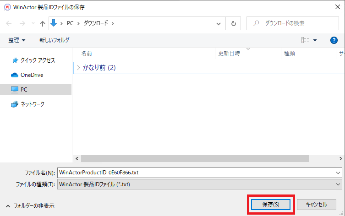Close the save dialog window
345x216 pixels.
click(x=338, y=7)
